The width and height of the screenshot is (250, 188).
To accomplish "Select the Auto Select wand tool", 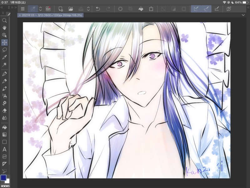I will [x=4, y=65].
